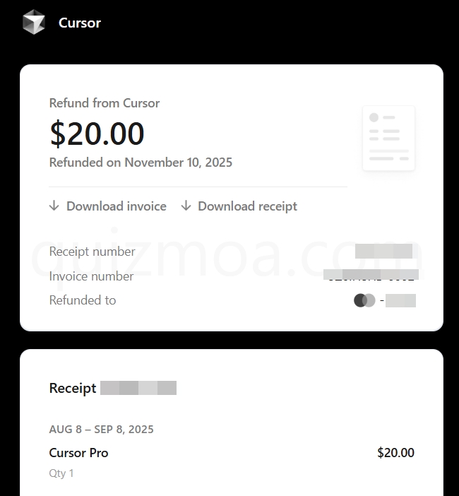Open the Download invoice link
Viewport: 459px width, 496px height.
pos(116,206)
